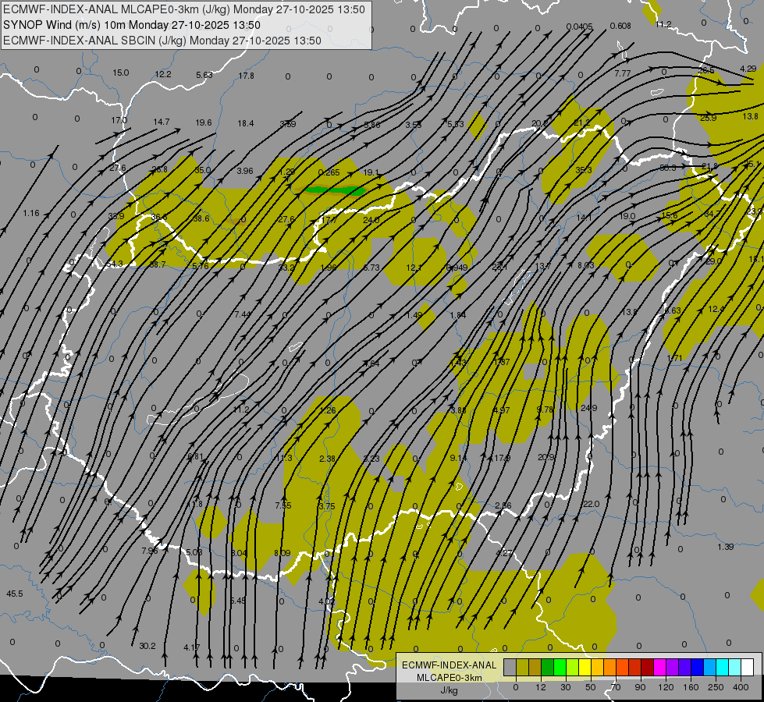Click the map value '22.0'
Screen dimensions: 764x702
pos(591,504)
